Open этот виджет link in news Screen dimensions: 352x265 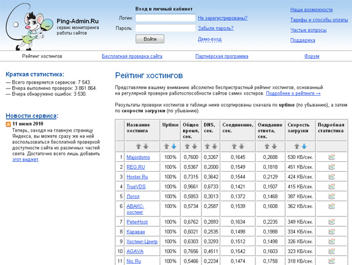[x=25, y=159]
